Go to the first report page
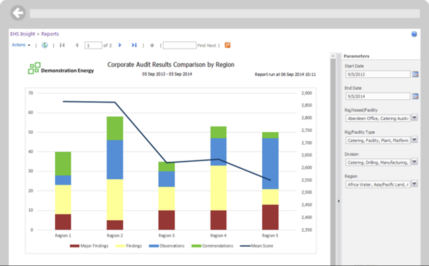Screen dimensions: 429x266 tap(62, 45)
